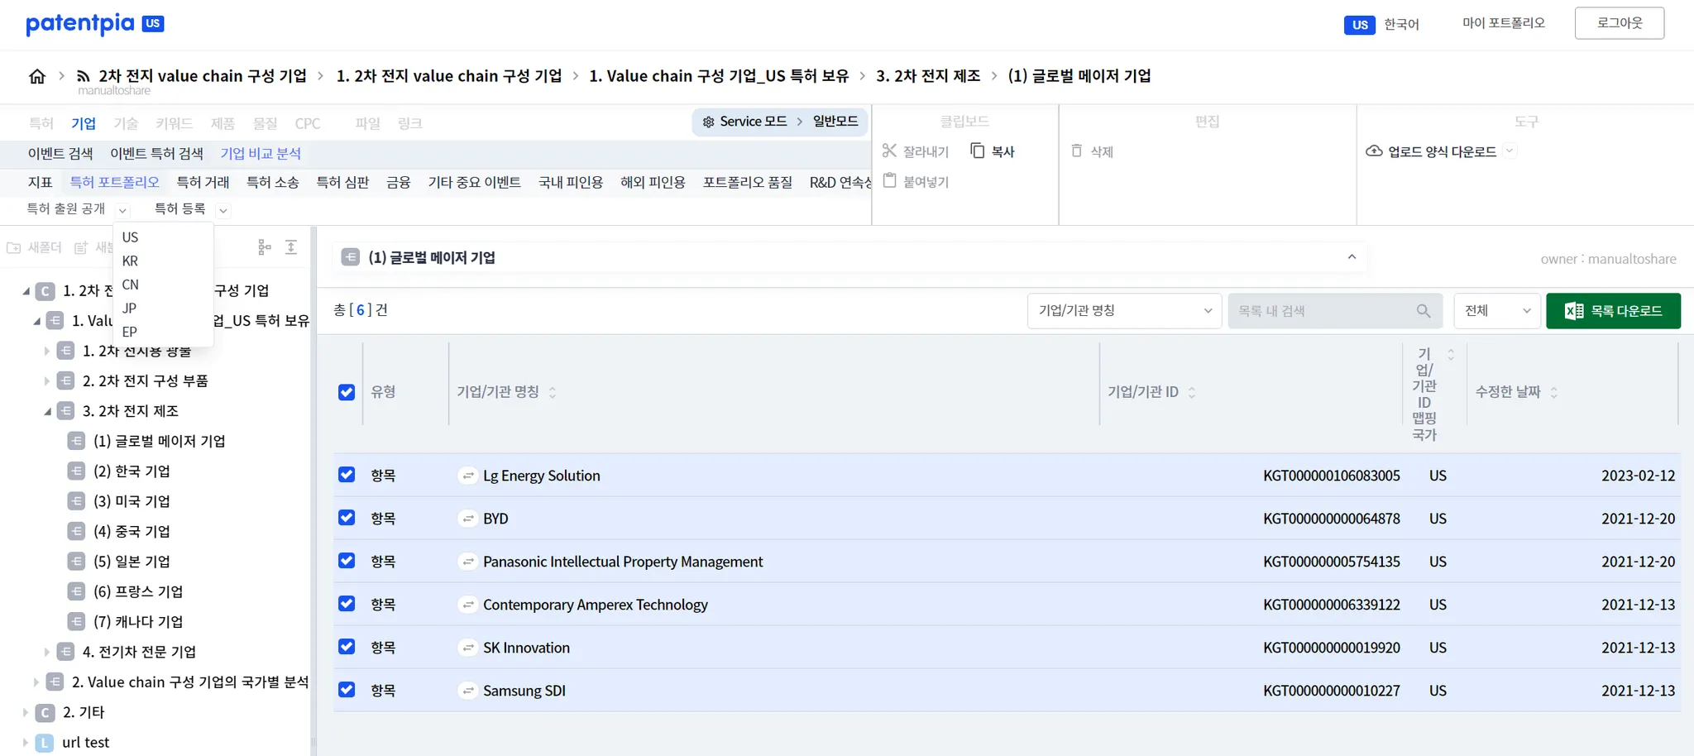Screen dimensions: 1694x756
Task: Collapse the (1) 글로벌 메이저 기업 panel
Action: tap(1352, 257)
